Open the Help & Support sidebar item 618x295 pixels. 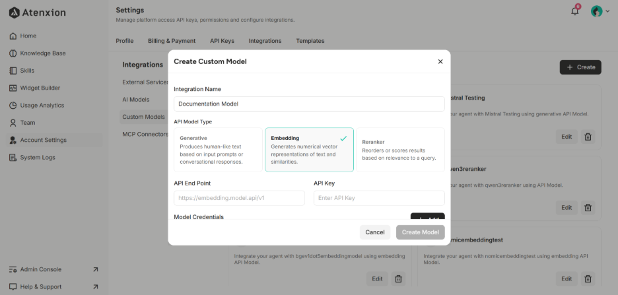pos(36,286)
